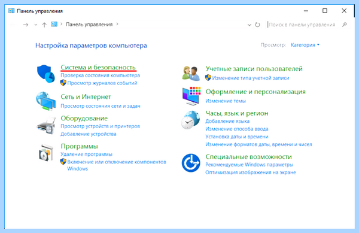
Task: Click Установка даты и времени link
Action: click(x=237, y=137)
